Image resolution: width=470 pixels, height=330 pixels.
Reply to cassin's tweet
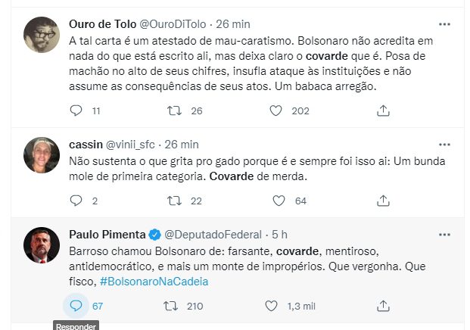click(x=75, y=201)
